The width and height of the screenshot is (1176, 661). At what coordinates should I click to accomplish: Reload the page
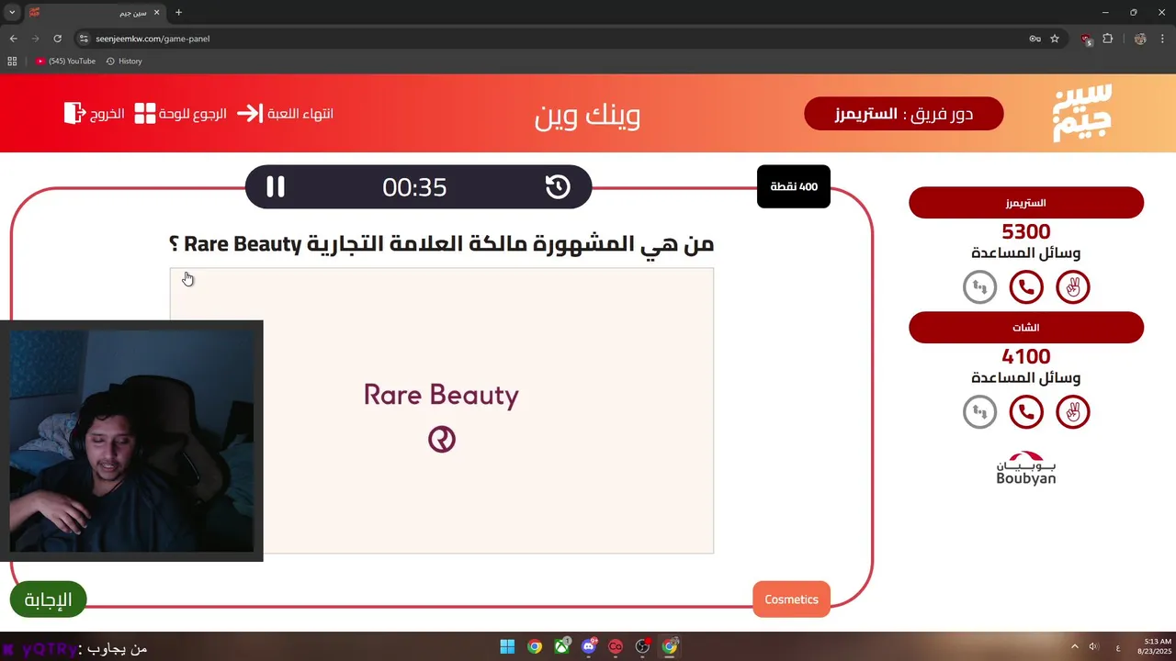pos(57,39)
